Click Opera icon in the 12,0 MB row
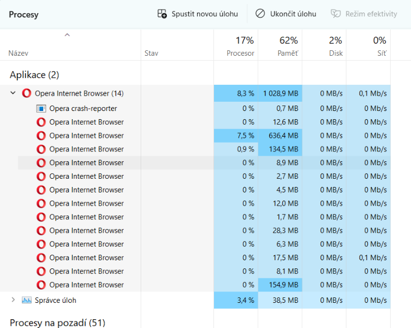The width and height of the screenshot is (411, 328). coord(41,203)
